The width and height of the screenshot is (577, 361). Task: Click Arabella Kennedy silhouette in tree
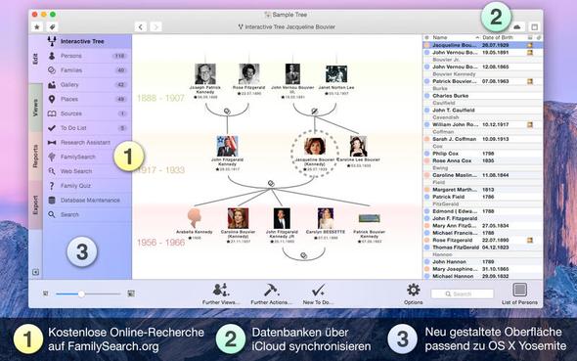point(195,218)
